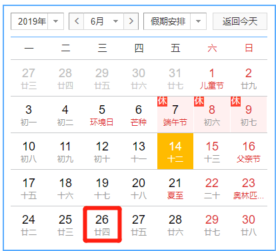Select June 7 端午节 holiday

(x=175, y=115)
